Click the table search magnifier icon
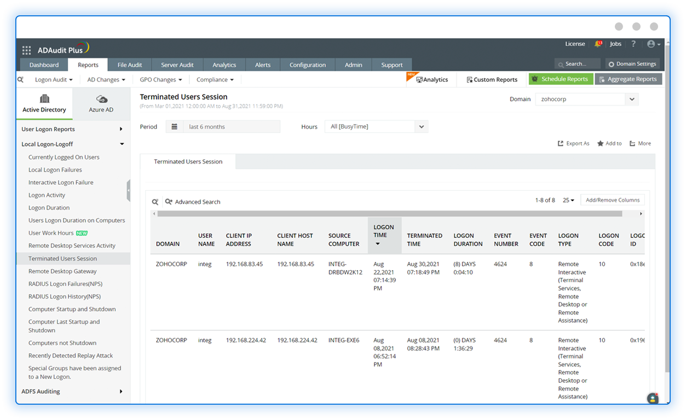Viewport: 686px width, 420px height. (x=155, y=202)
